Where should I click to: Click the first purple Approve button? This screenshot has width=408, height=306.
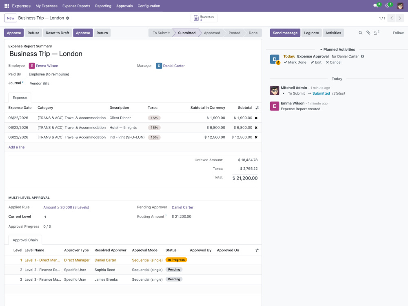14,33
